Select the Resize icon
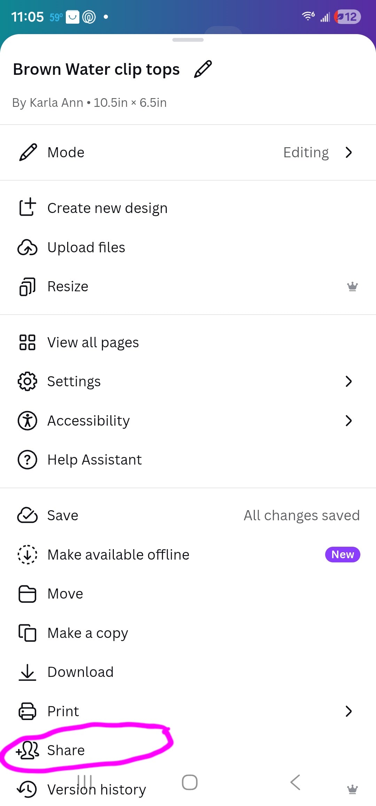This screenshot has width=376, height=806. coord(28,286)
